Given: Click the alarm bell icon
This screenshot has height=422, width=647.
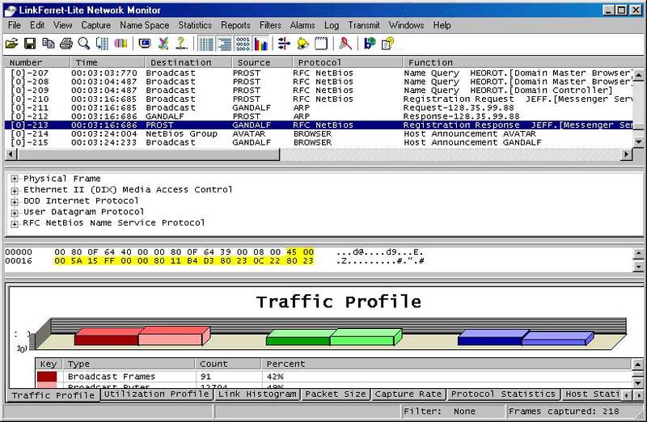Looking at the screenshot, I should [302, 44].
